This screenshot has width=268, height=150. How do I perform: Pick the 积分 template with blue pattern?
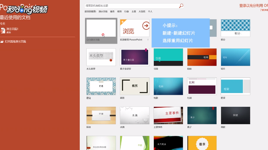235,28
